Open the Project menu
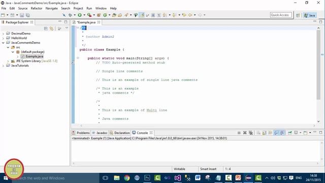 (78, 8)
